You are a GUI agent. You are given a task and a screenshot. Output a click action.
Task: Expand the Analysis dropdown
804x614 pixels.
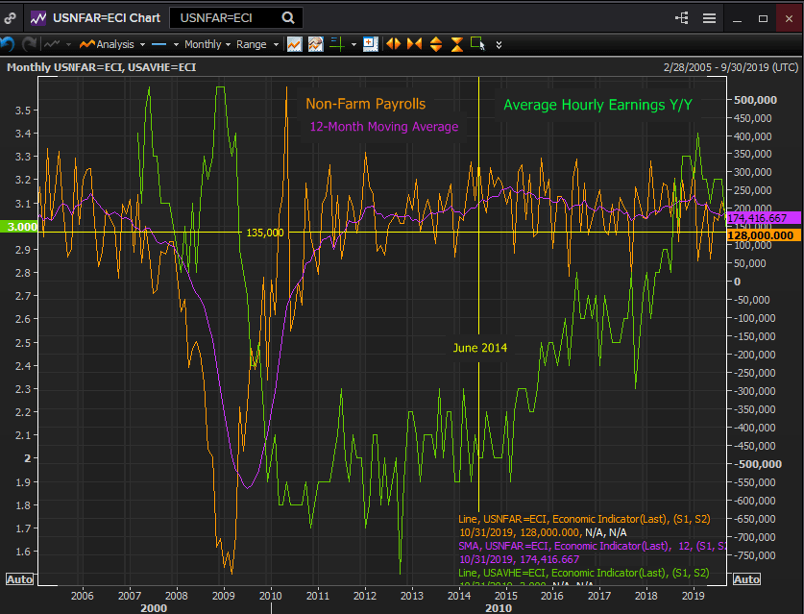(113, 44)
